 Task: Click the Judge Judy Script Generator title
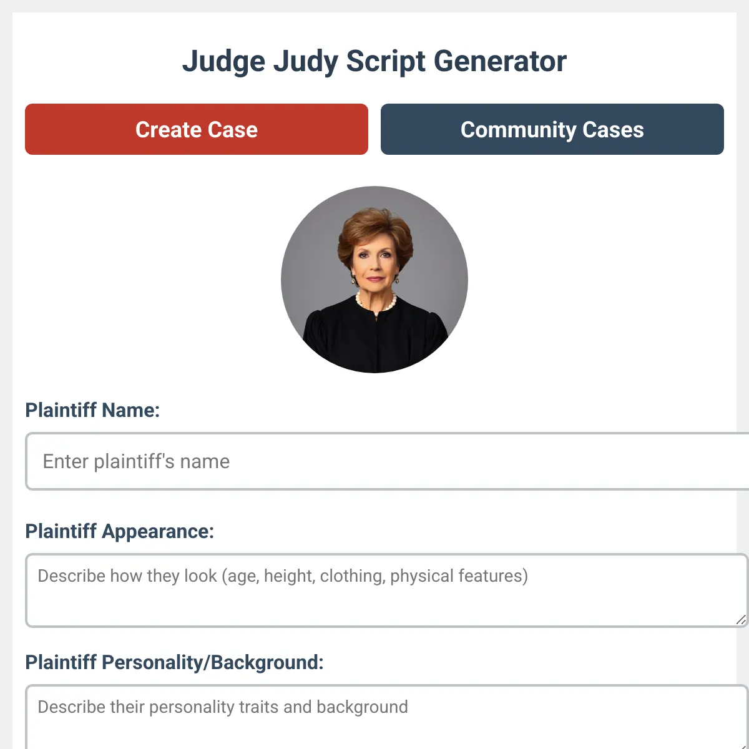(x=374, y=61)
